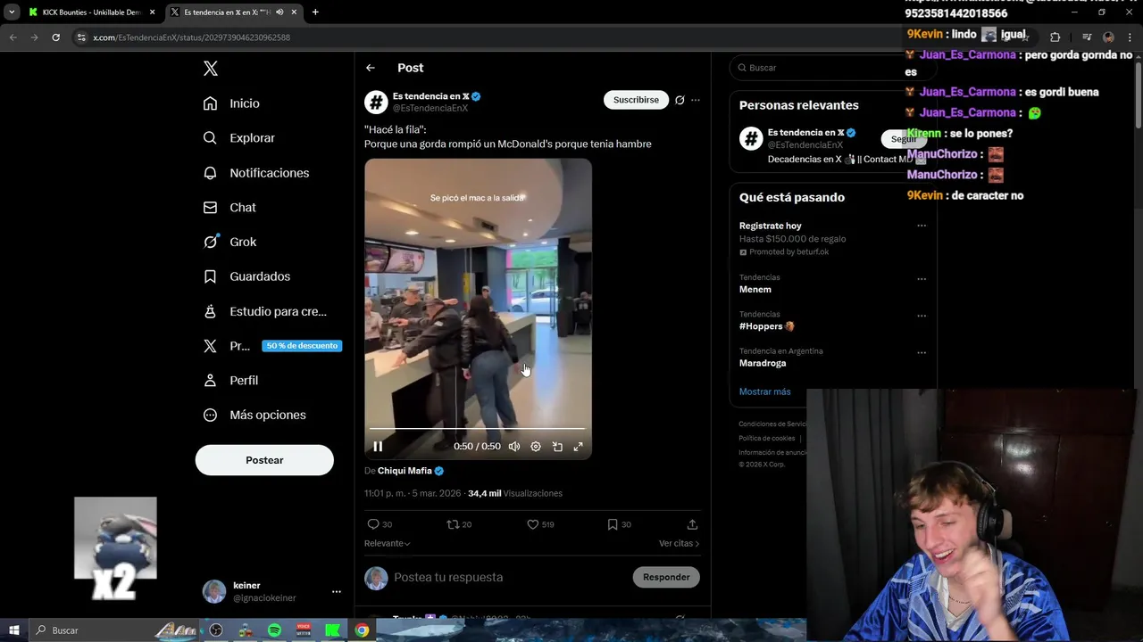Click the browser address bar URL

point(191,37)
